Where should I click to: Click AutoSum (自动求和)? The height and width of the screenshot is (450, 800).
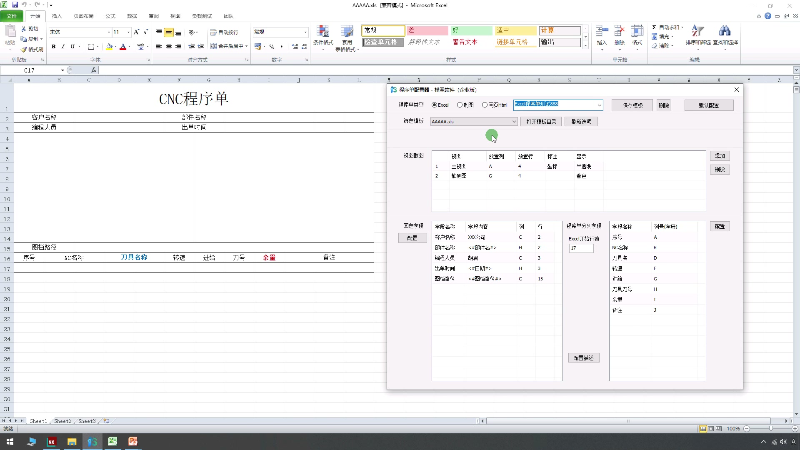[667, 27]
